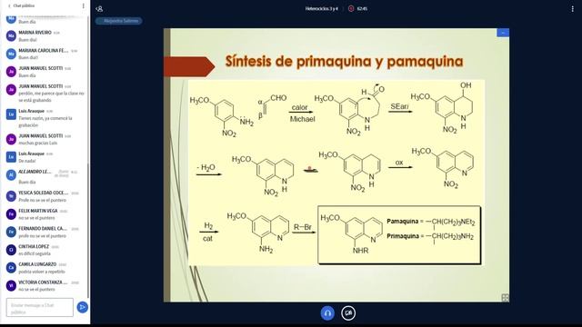This screenshot has width=582, height=327.
Task: Click FELIX MARTIN VEGA's avatar
Action: pyautogui.click(x=11, y=214)
